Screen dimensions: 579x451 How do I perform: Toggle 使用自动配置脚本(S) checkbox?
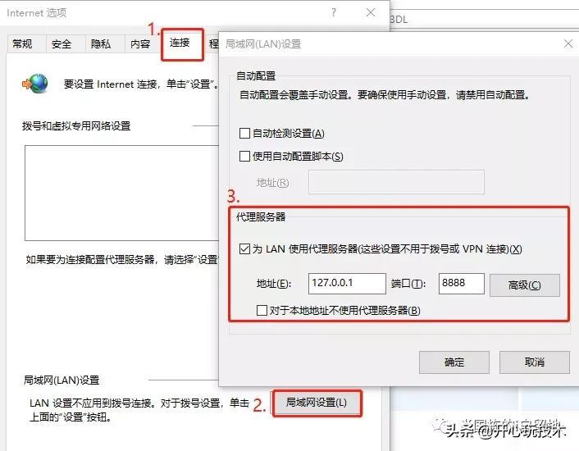244,156
